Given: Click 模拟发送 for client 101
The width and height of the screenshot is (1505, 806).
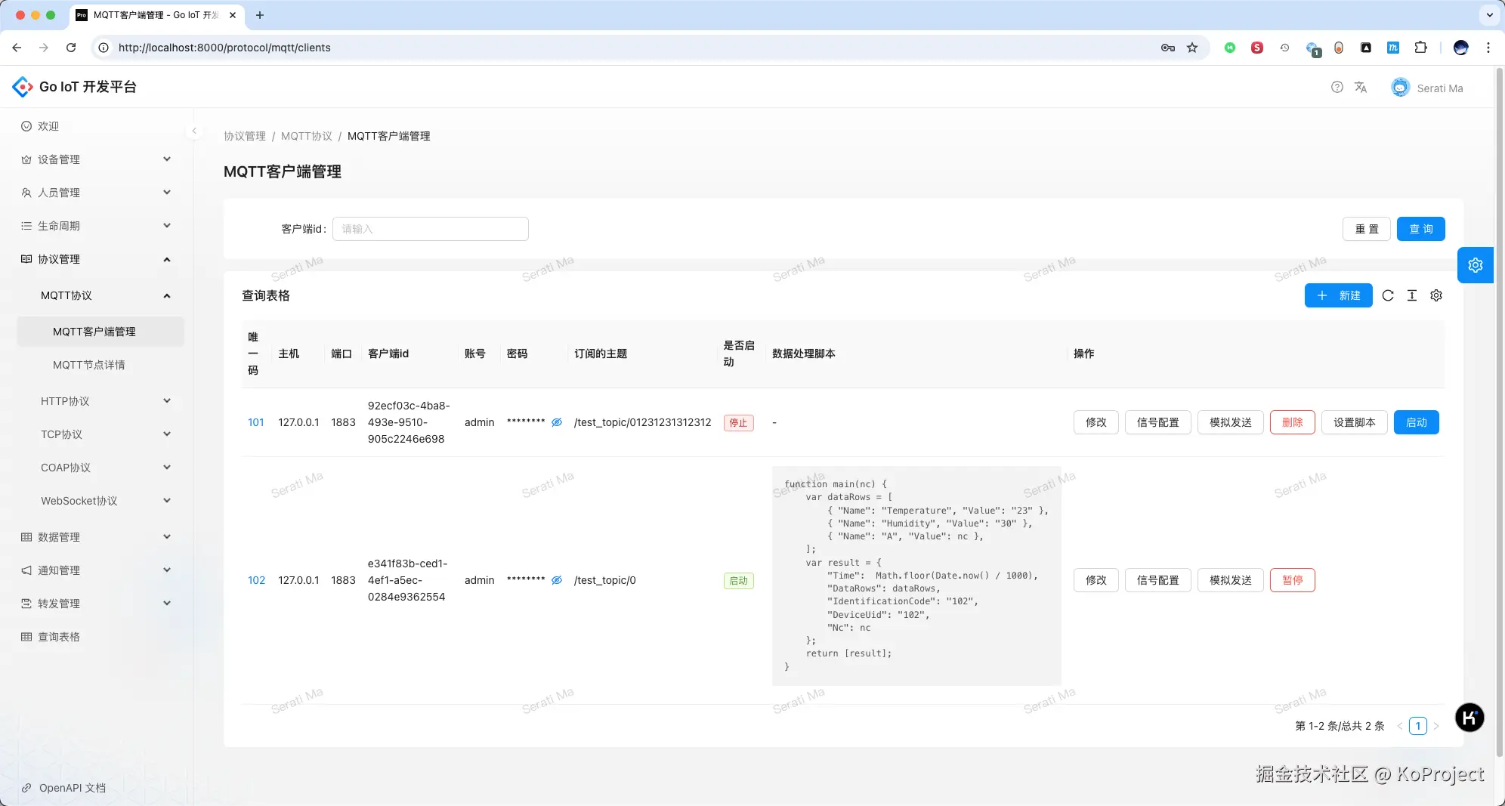Looking at the screenshot, I should point(1230,422).
